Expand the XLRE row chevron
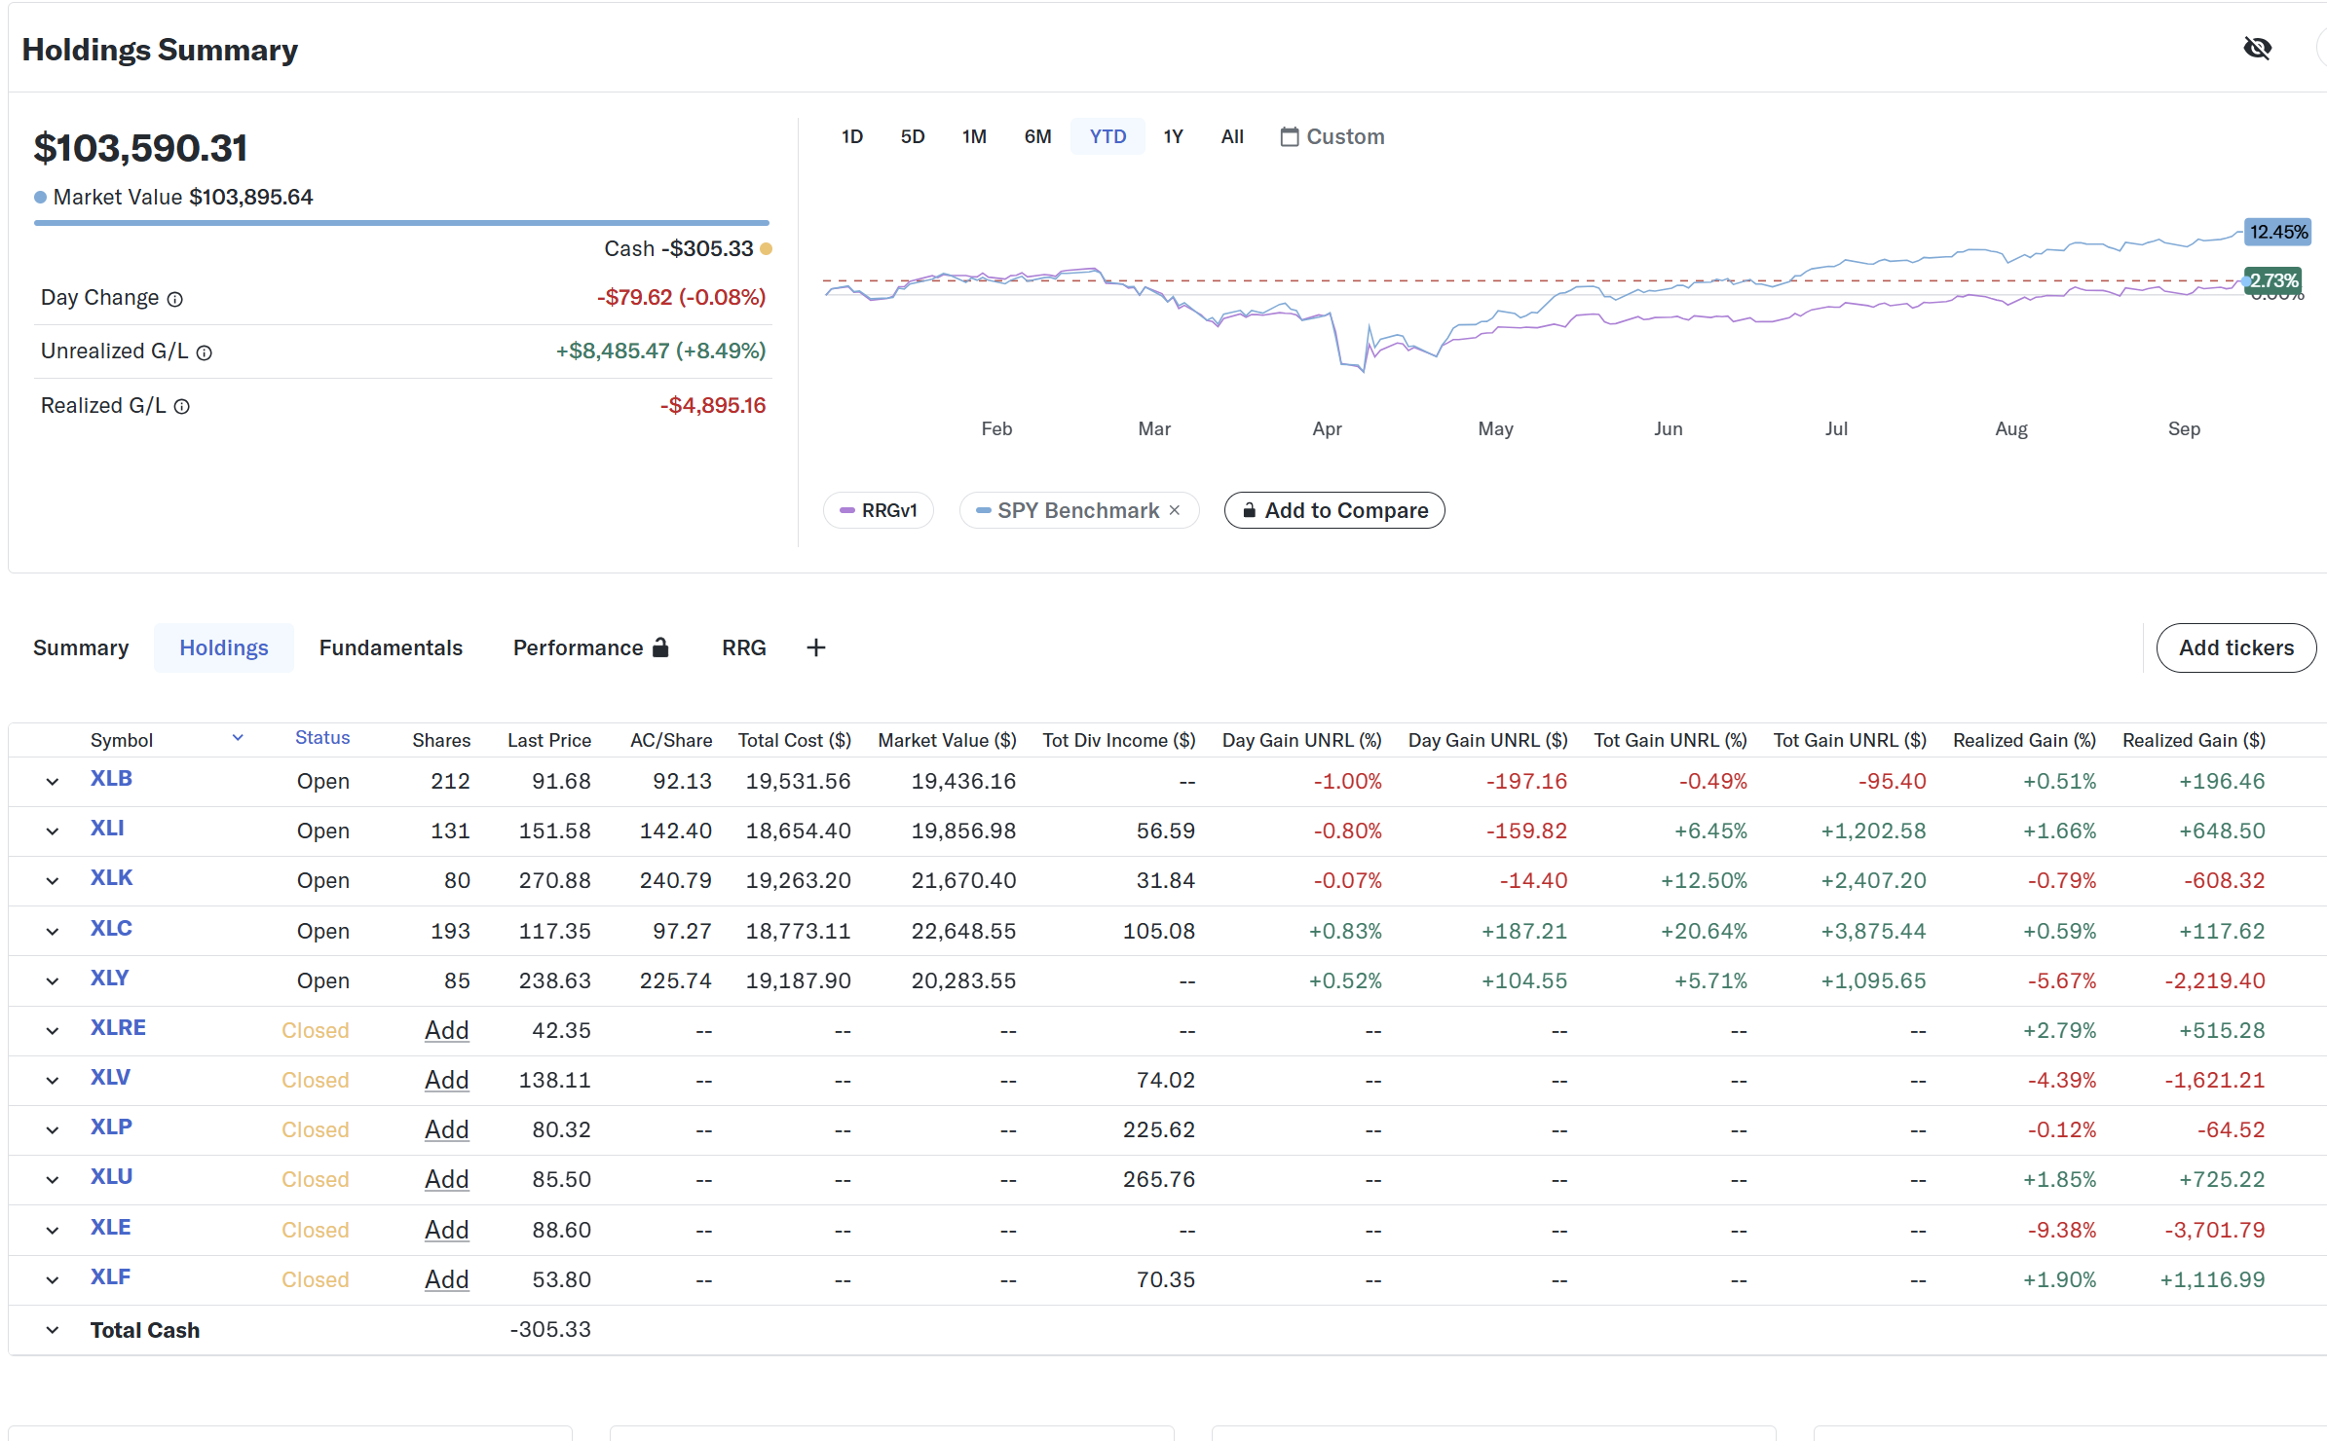 53,1031
